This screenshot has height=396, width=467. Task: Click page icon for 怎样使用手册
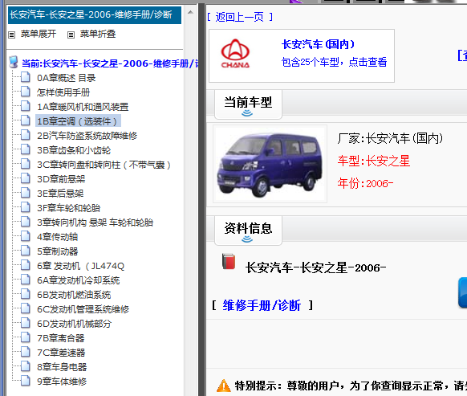click(x=26, y=92)
